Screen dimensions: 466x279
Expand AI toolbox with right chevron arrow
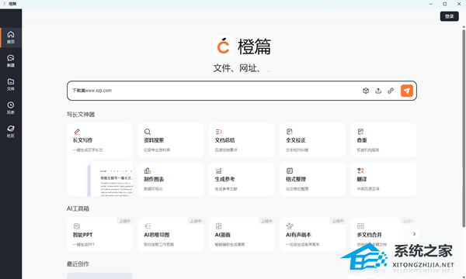pyautogui.click(x=414, y=234)
